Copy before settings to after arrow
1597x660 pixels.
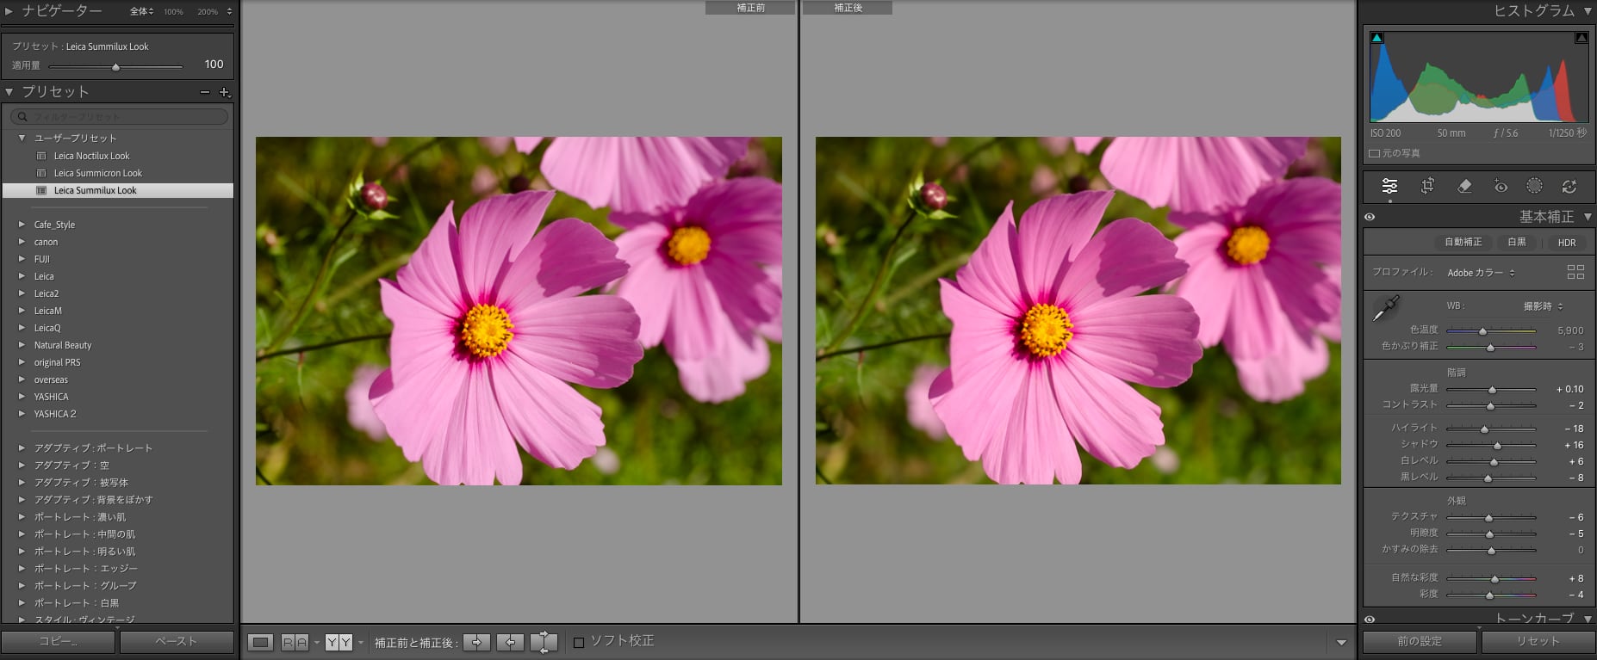(x=476, y=642)
